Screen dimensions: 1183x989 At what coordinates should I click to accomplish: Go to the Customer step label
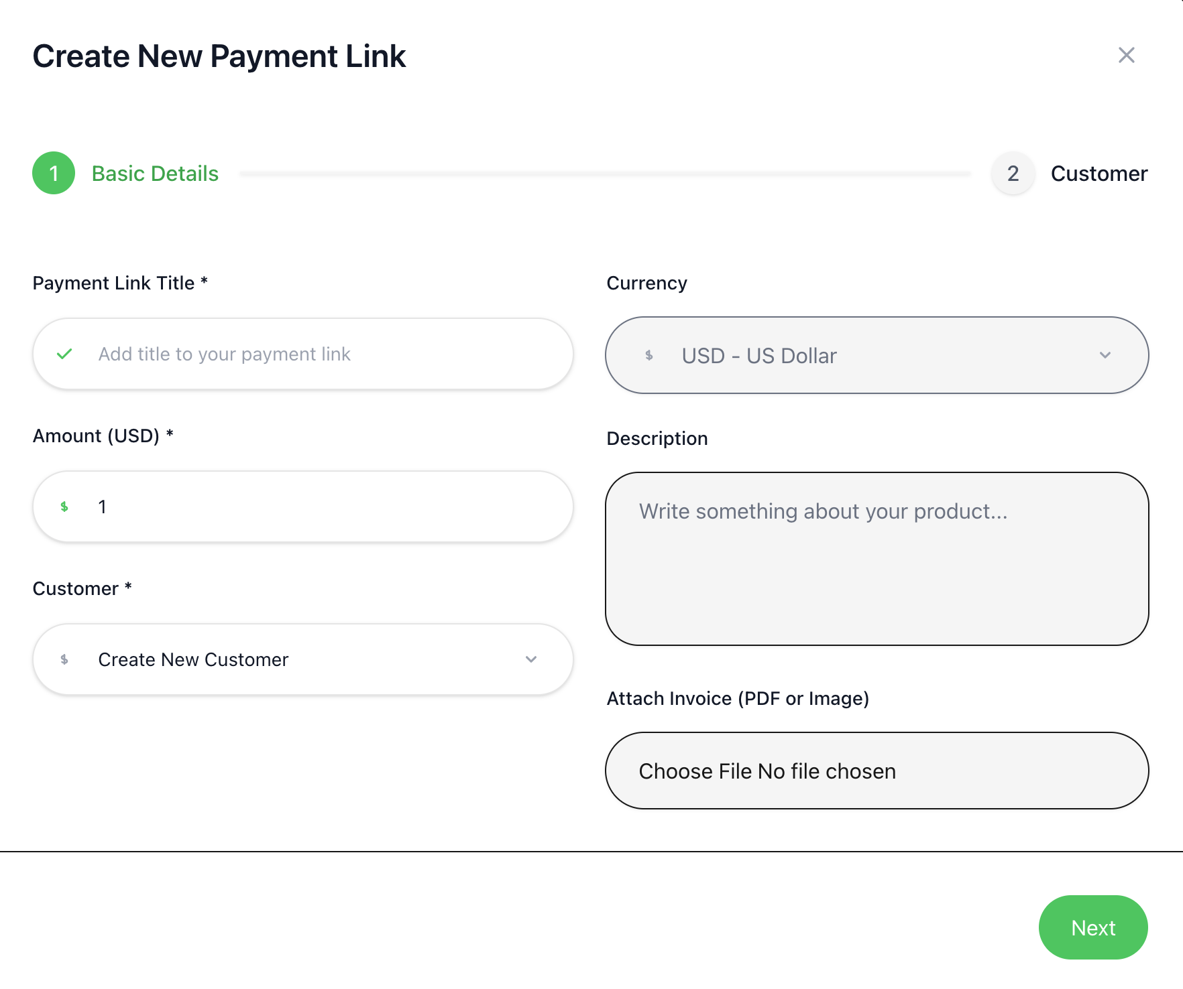pos(1099,174)
